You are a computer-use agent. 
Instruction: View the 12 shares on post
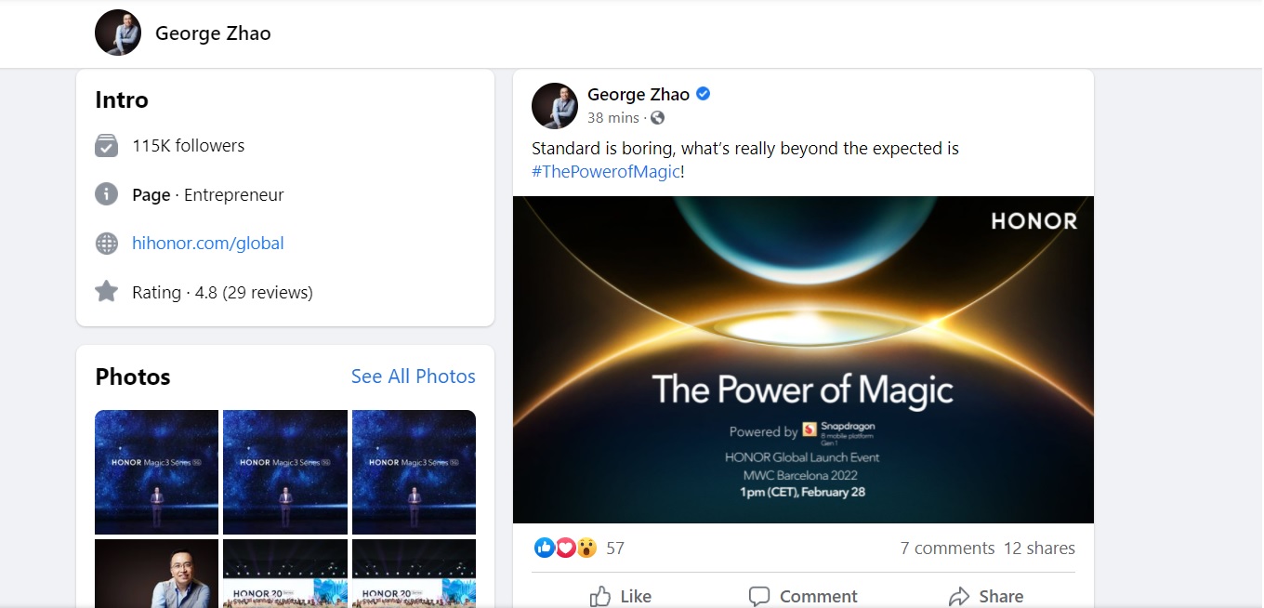coord(1039,548)
